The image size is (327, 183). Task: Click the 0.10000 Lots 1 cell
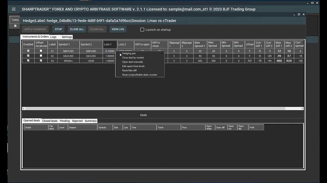coord(110,51)
